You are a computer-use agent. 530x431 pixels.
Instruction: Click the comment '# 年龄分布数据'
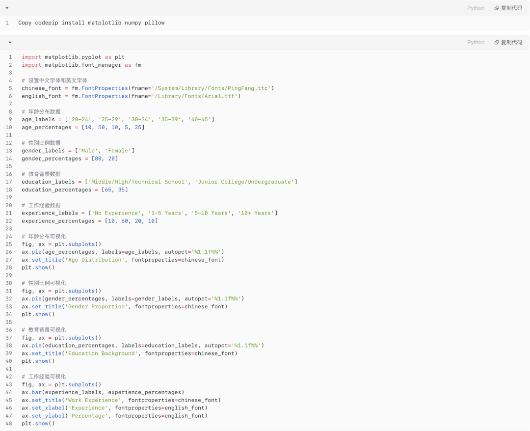(x=41, y=111)
